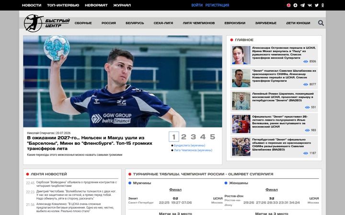Open ЛИГА ЧЕМПИОНОВ navigation item
Viewport: 345px width, 215px height.
click(x=199, y=23)
